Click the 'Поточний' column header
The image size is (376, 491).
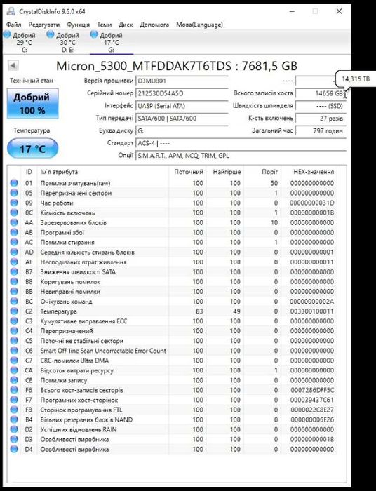[x=189, y=172]
